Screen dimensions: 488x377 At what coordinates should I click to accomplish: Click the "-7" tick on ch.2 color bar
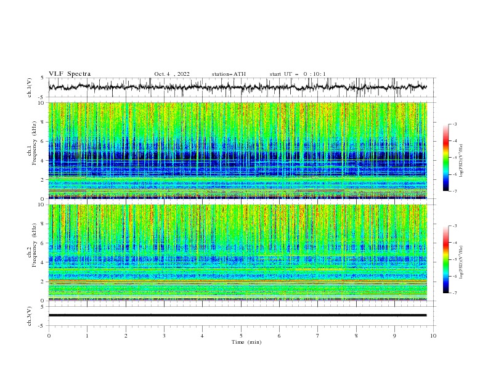(x=454, y=293)
